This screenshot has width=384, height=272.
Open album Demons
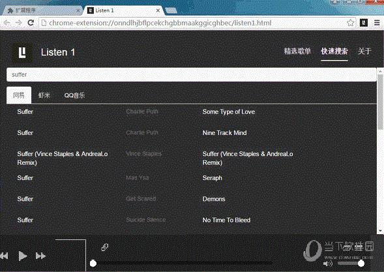click(x=214, y=199)
